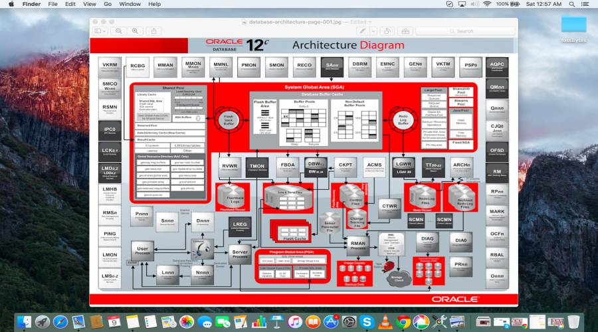The image size is (598, 332).
Task: Open Keynote from the Dock
Action: pos(277,322)
